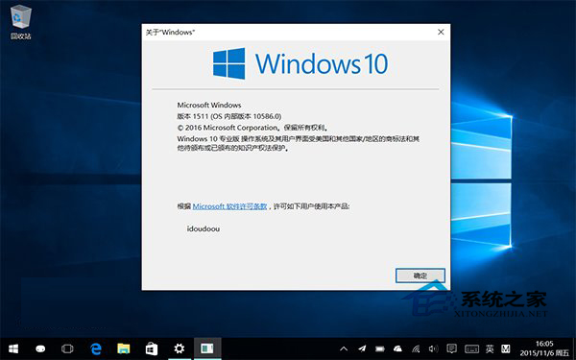The image size is (576, 360).
Task: Click the OK (确定) button
Action: pyautogui.click(x=420, y=276)
